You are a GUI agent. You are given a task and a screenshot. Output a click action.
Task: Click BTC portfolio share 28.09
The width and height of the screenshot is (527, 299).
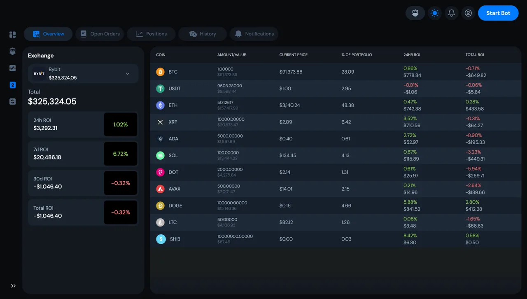[x=347, y=72]
